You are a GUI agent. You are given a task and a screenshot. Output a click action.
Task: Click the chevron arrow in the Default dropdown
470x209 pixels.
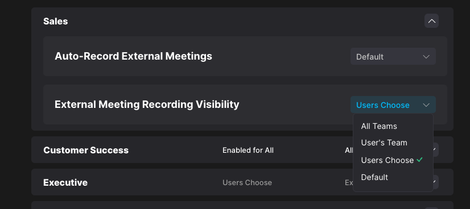426,57
